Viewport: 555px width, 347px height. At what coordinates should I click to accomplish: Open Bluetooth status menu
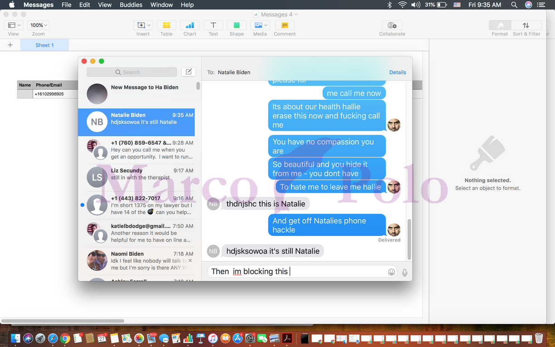(389, 5)
